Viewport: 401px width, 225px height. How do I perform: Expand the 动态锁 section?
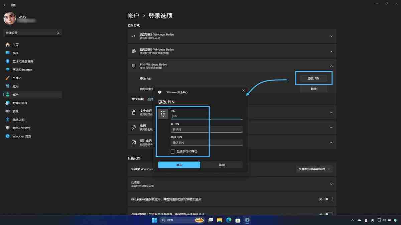click(x=331, y=184)
